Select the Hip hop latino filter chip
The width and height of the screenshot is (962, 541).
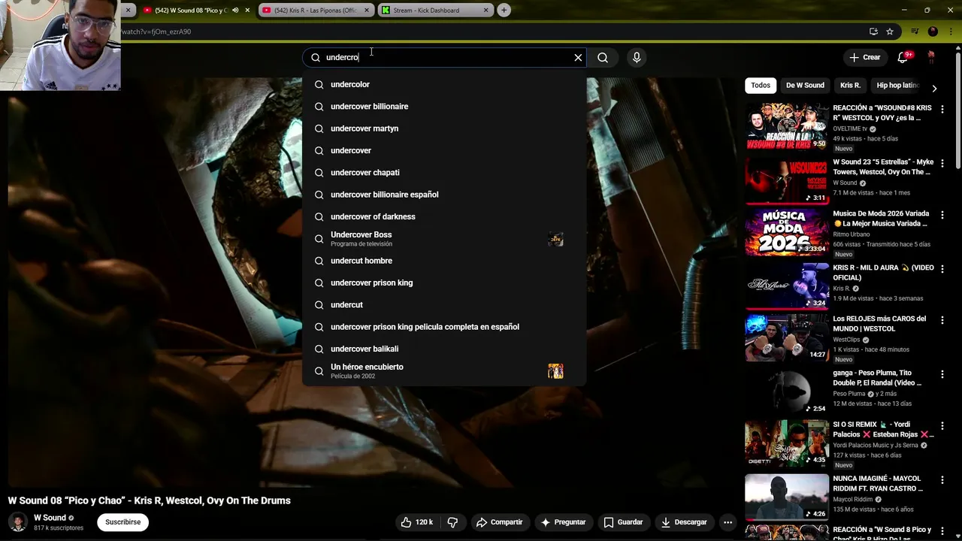click(897, 86)
